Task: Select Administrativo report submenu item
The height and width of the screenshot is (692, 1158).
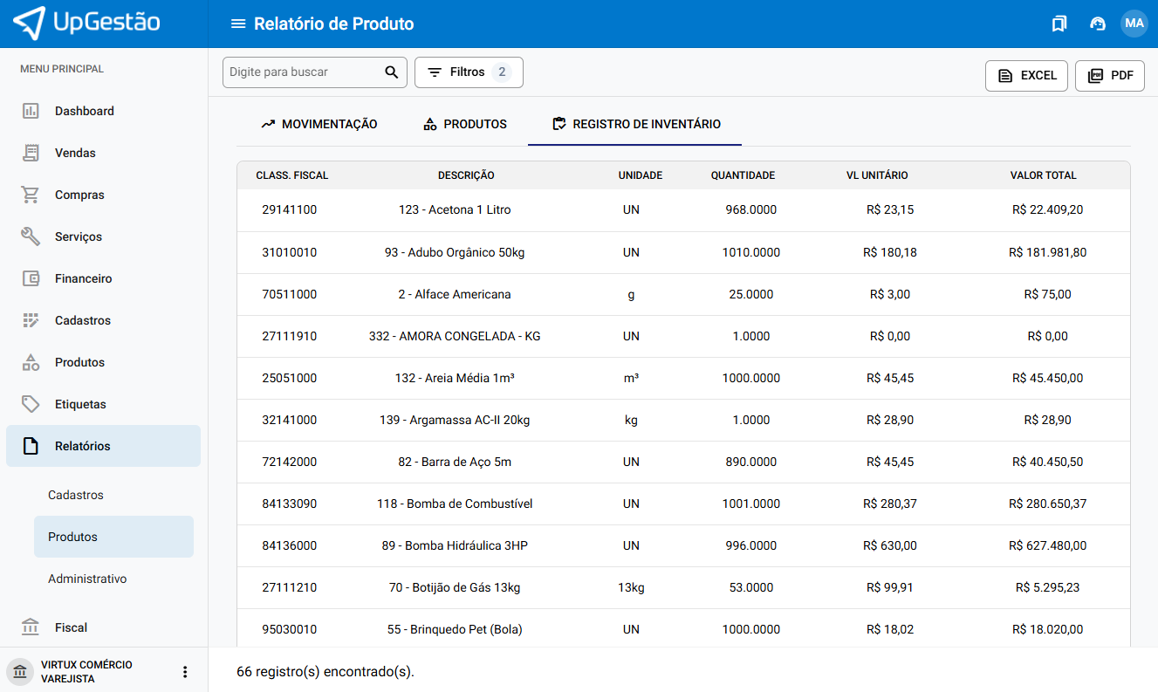Action: pos(87,579)
